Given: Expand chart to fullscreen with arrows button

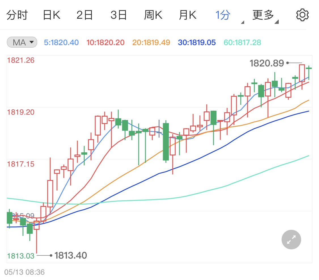Looking at the screenshot, I should [x=291, y=239].
